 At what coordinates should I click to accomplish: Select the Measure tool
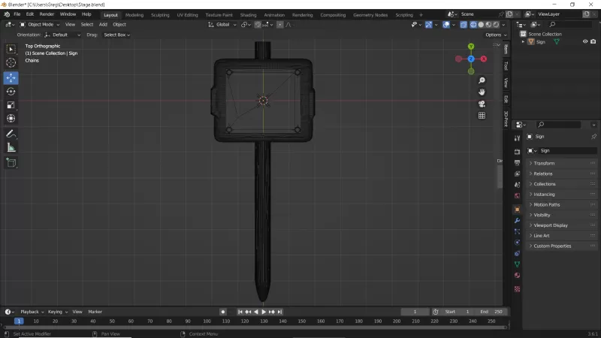(11, 147)
